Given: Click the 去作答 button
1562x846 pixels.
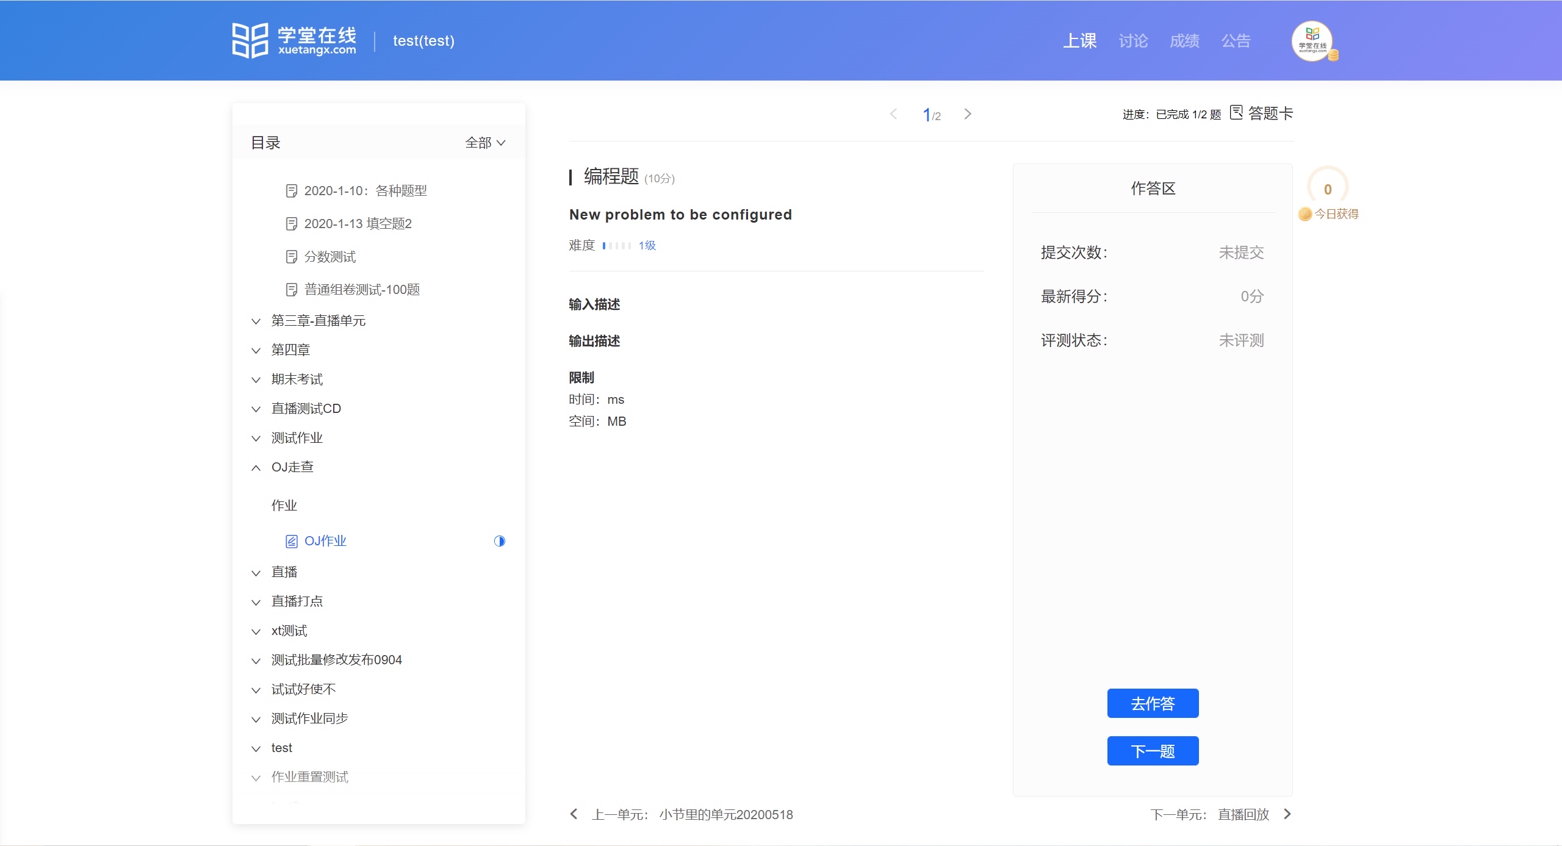Looking at the screenshot, I should (x=1153, y=703).
